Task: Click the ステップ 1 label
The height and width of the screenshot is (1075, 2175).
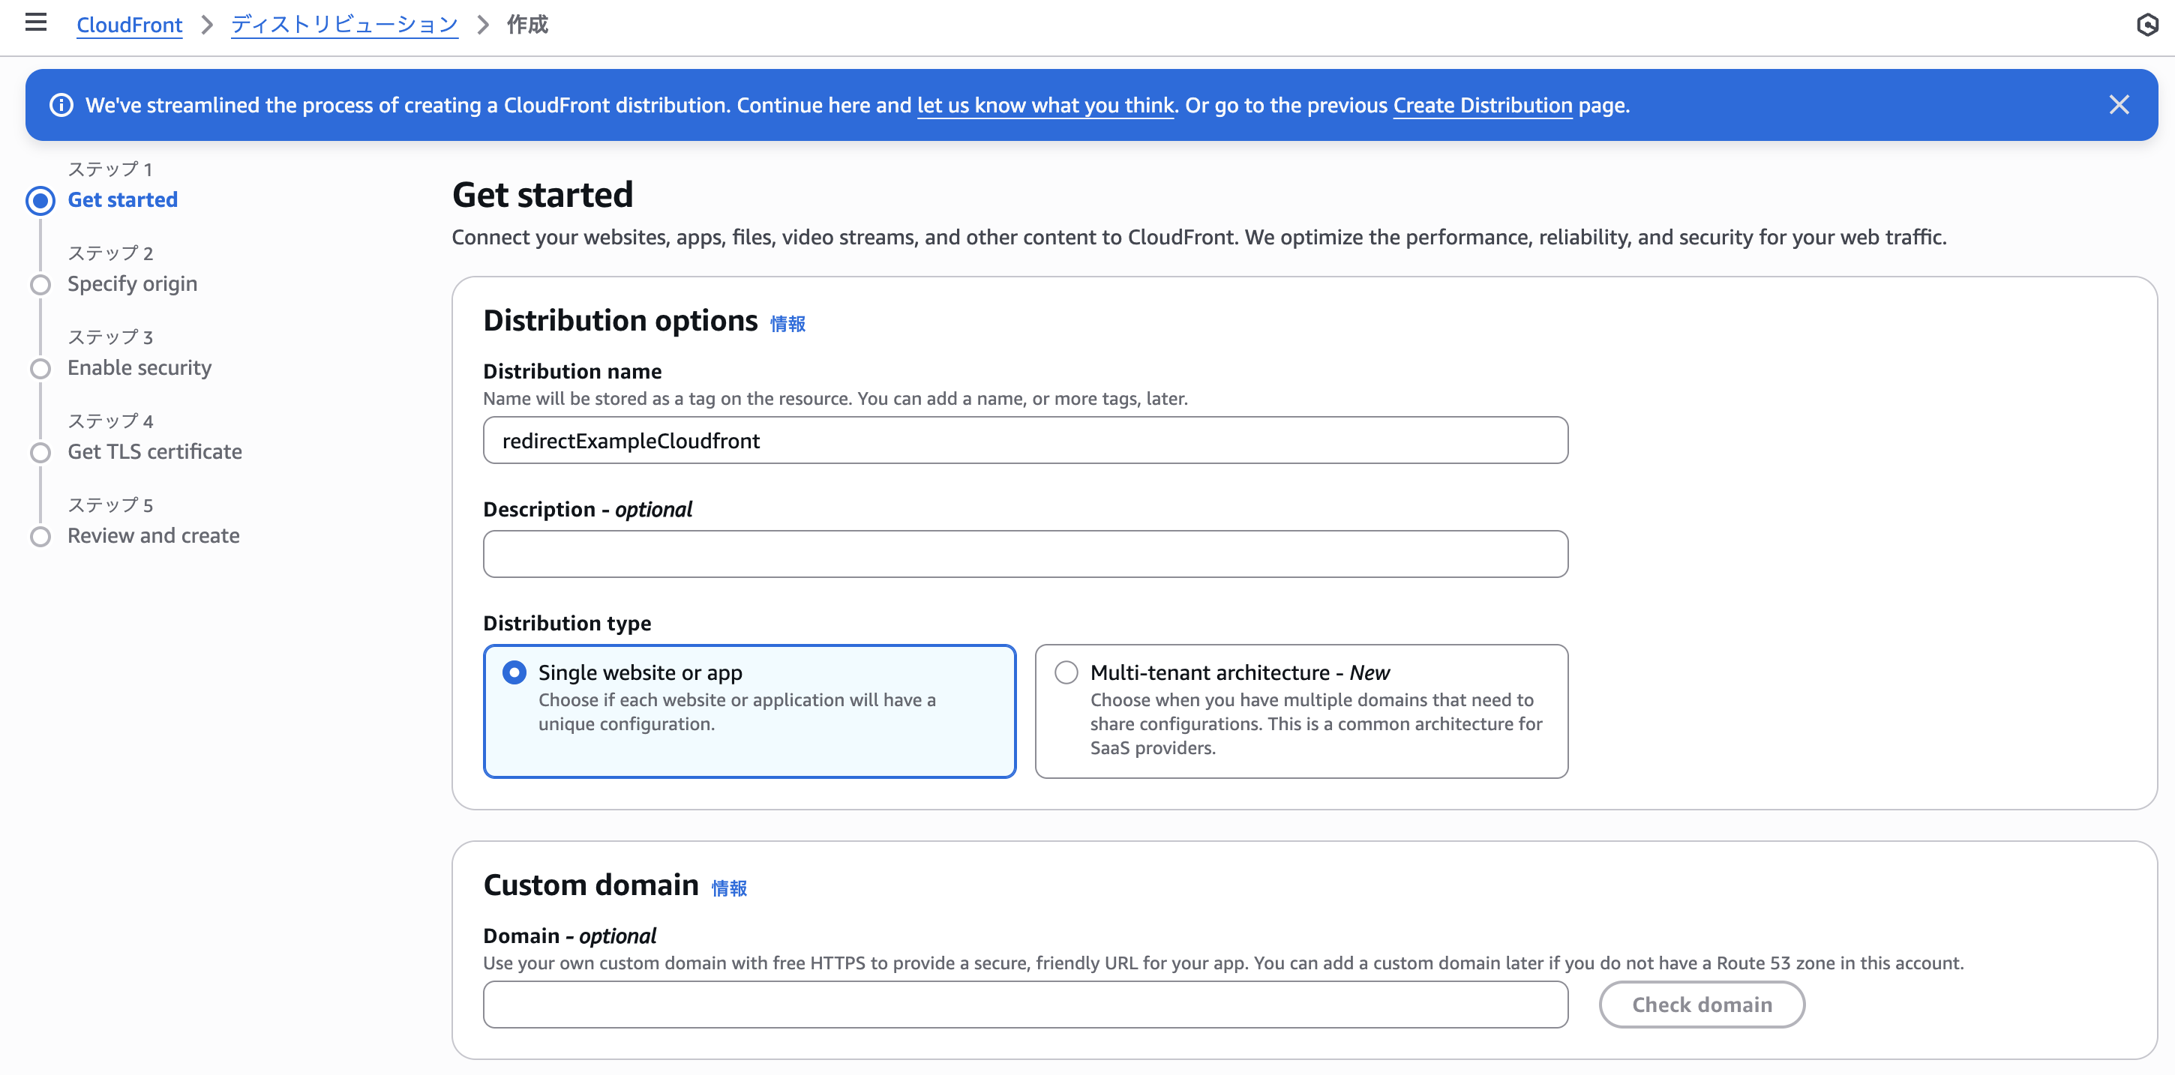Action: tap(109, 169)
